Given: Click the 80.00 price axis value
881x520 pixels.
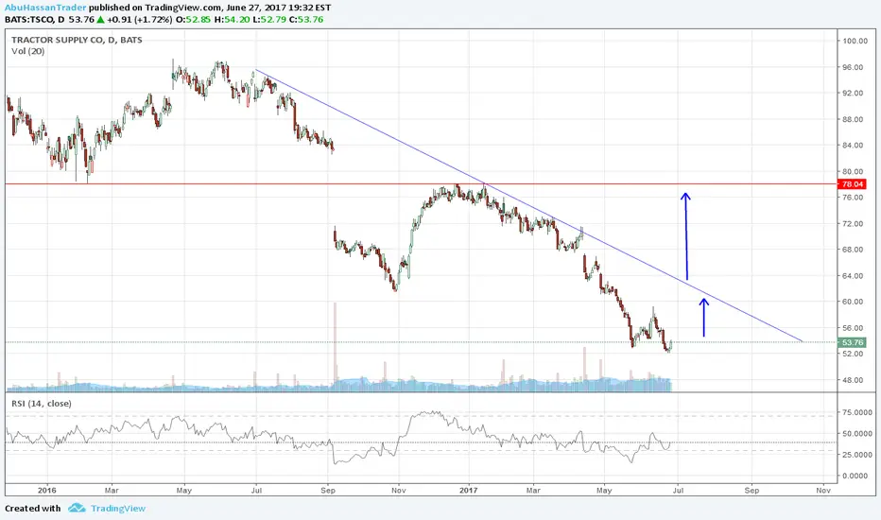Looking at the screenshot, I should pos(853,171).
